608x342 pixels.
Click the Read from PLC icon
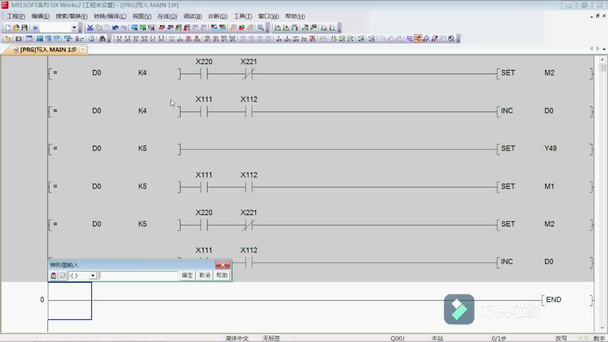pos(170,28)
